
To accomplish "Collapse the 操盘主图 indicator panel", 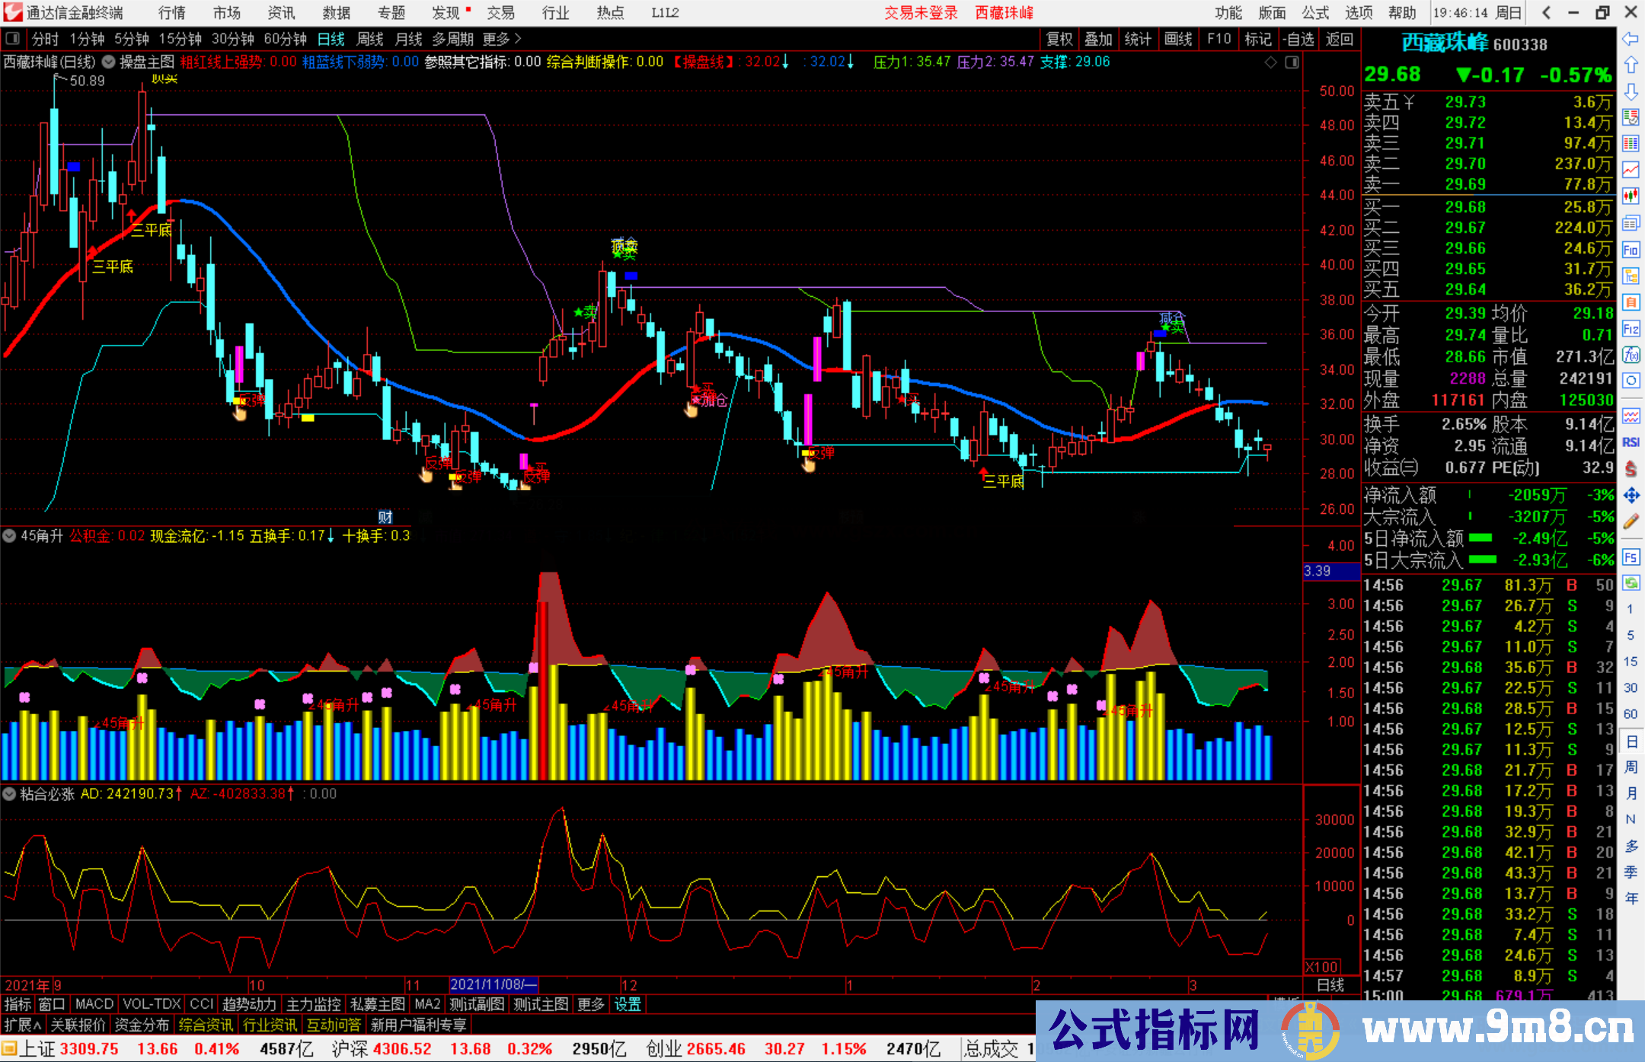I will (x=107, y=62).
